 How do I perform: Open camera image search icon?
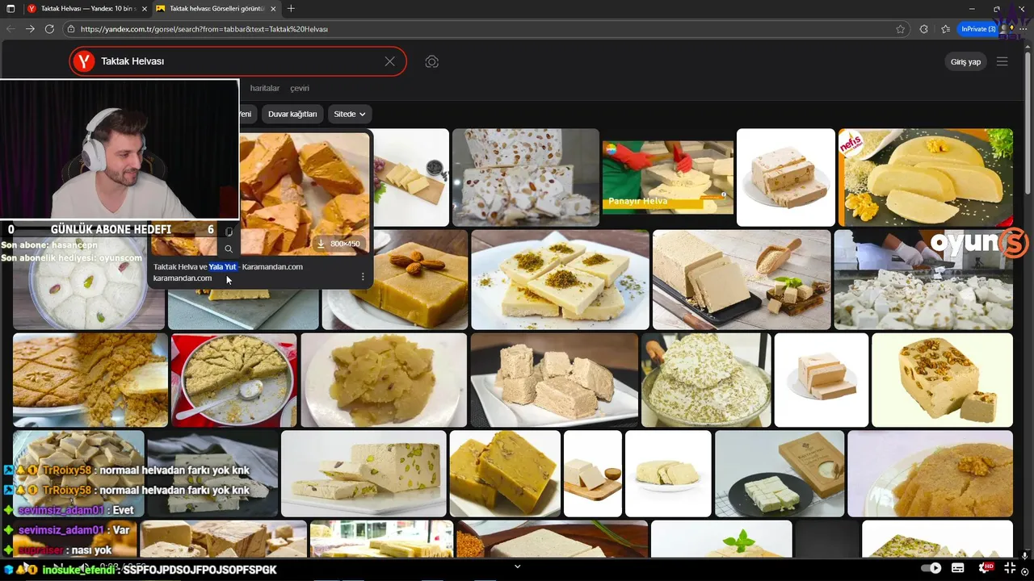(x=432, y=61)
